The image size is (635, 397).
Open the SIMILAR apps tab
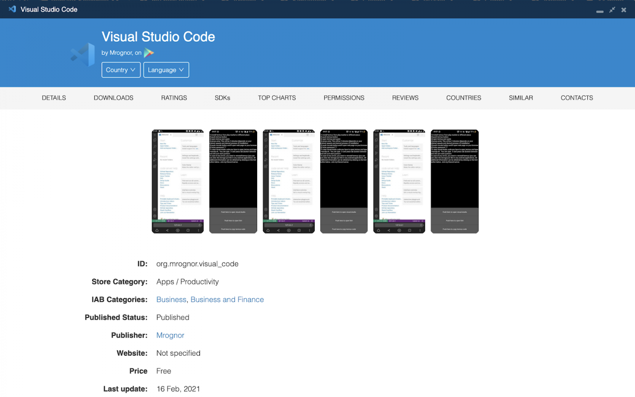(x=520, y=98)
